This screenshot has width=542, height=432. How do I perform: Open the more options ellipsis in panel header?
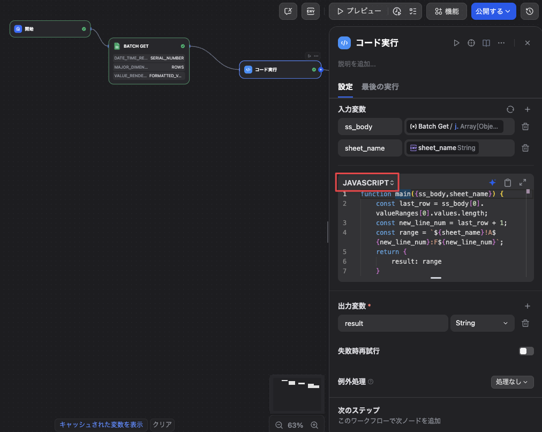501,43
